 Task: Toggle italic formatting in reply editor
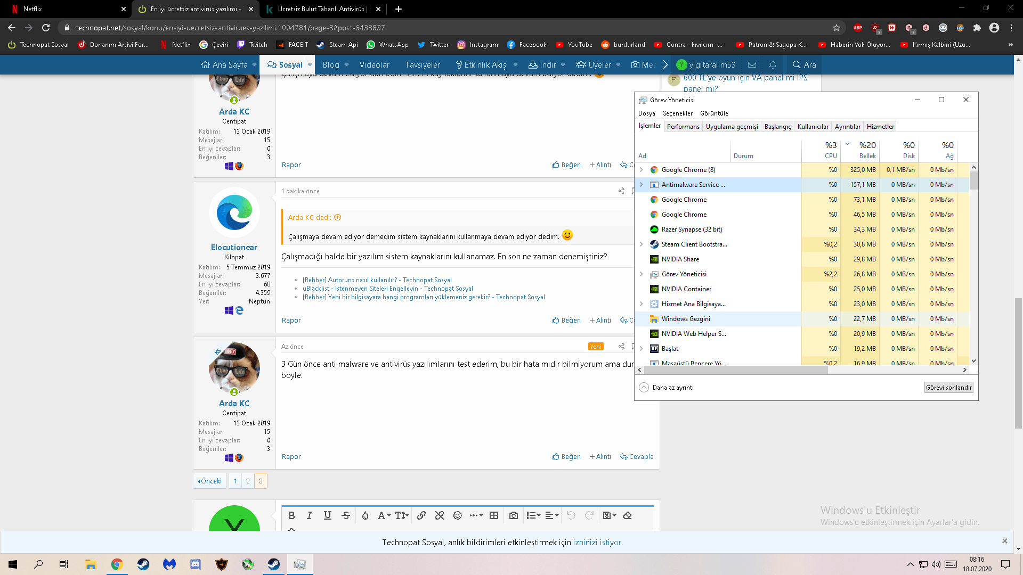[310, 515]
